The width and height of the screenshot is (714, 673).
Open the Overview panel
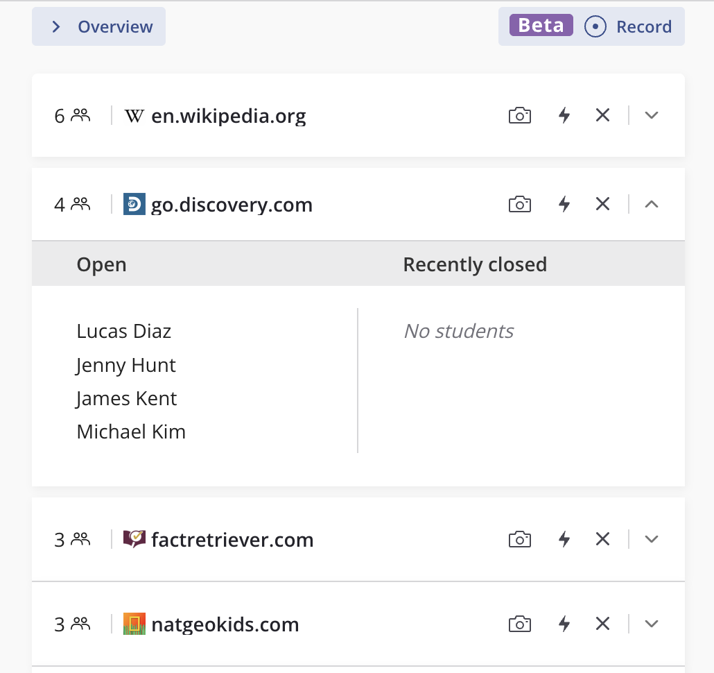pos(99,26)
